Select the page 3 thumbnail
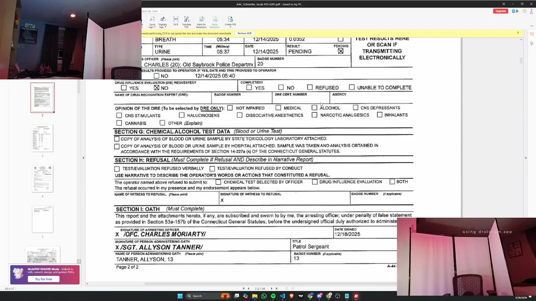This screenshot has width=536, height=301. coord(42,138)
